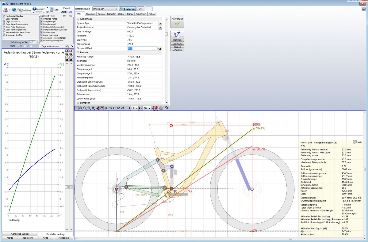Screen dimensions: 368x242
Task: Open the System Typ dropdown arrow
Action: [160, 23]
